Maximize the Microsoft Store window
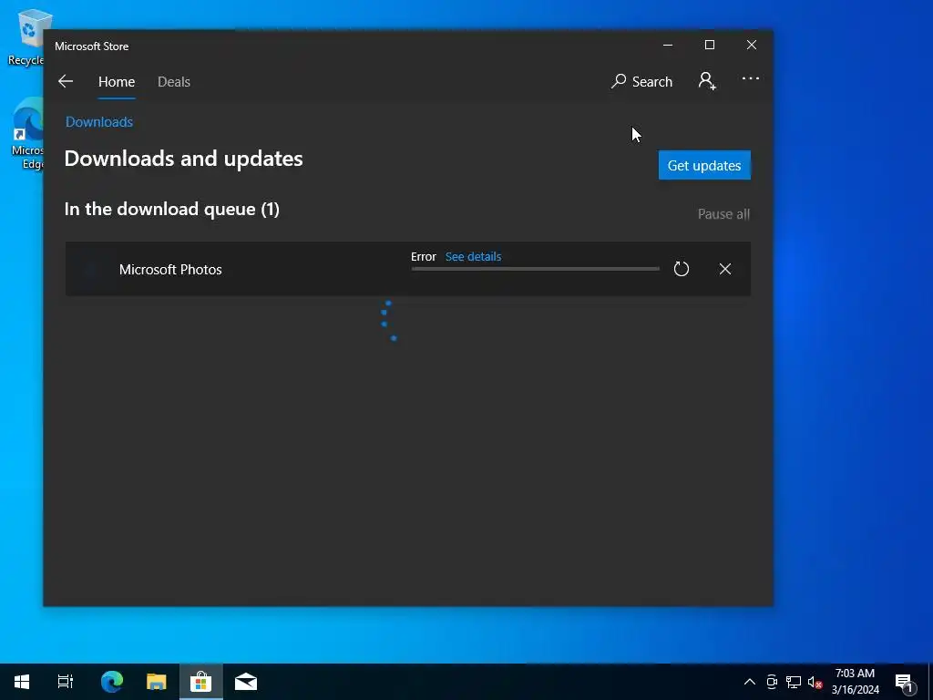The image size is (933, 700). [709, 46]
